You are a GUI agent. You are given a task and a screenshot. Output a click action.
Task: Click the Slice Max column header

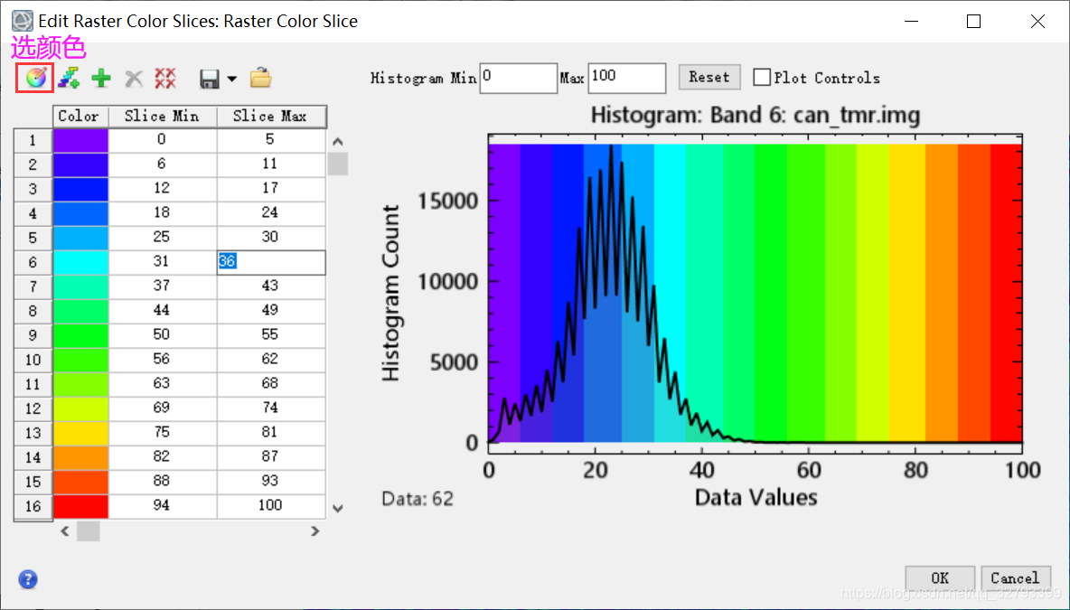tap(271, 117)
